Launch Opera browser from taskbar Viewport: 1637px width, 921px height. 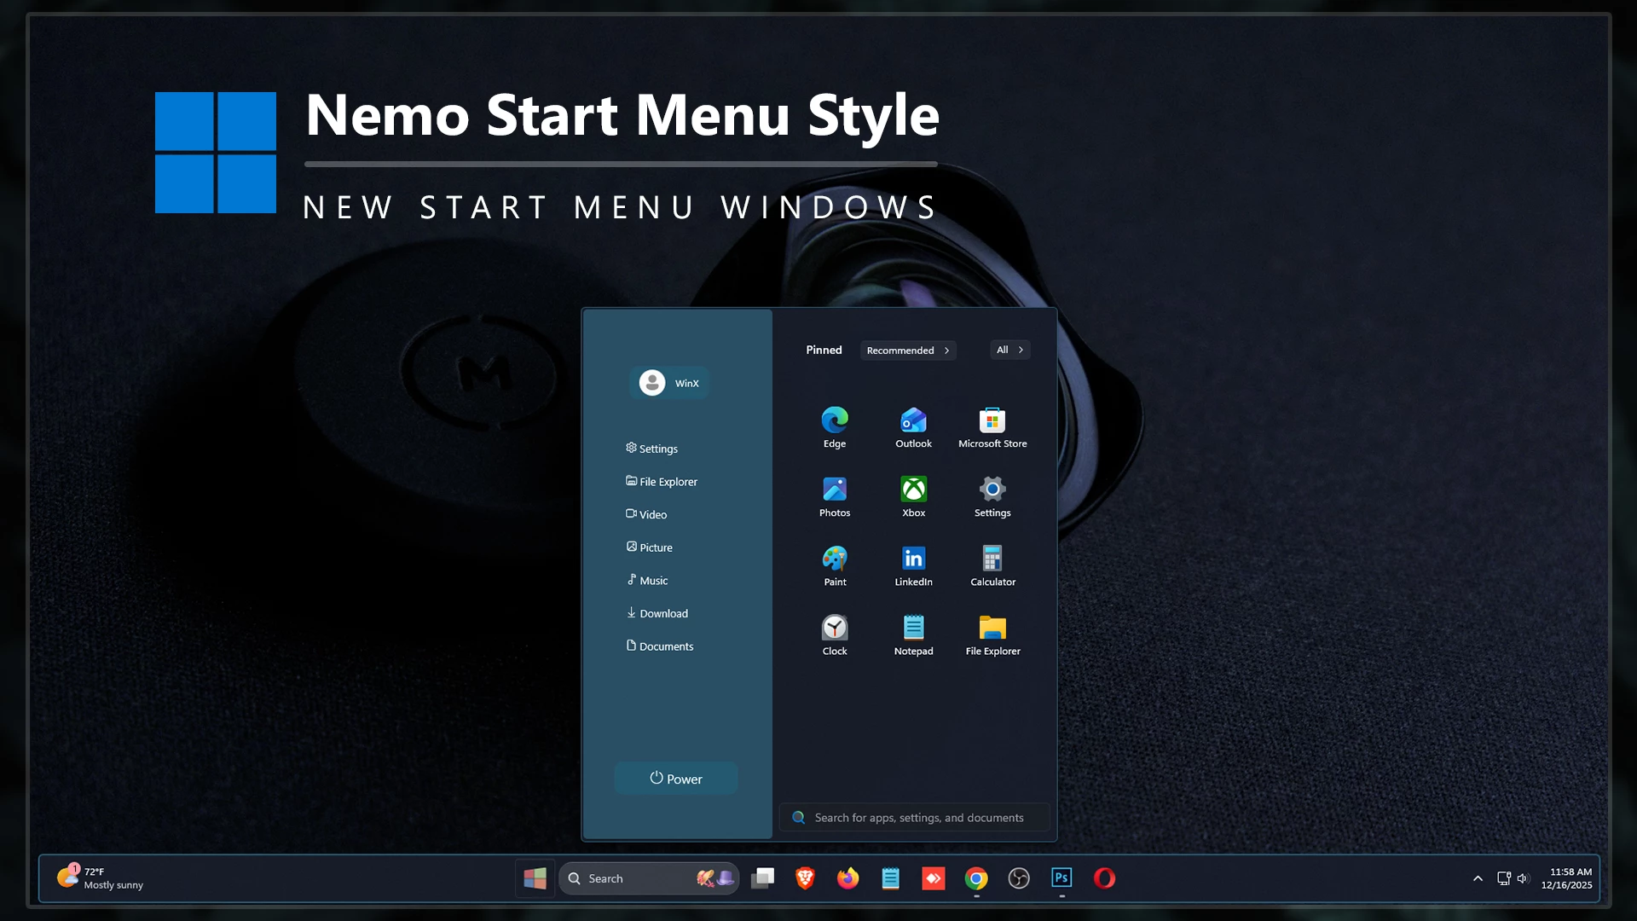1104,878
